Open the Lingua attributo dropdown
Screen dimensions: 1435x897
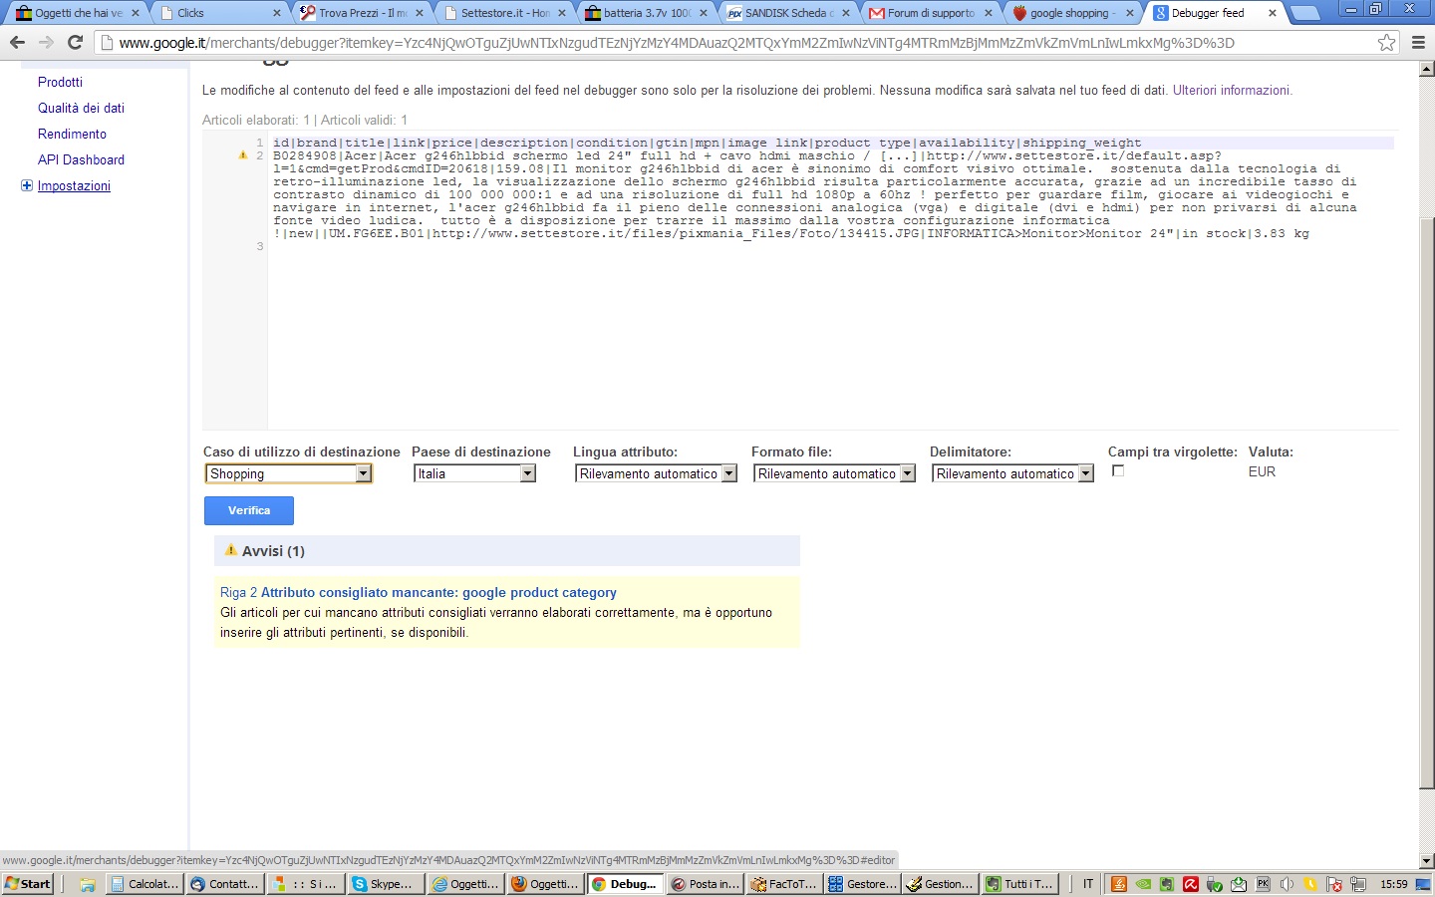657,473
